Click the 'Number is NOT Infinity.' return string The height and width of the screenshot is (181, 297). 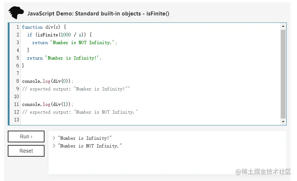[83, 43]
